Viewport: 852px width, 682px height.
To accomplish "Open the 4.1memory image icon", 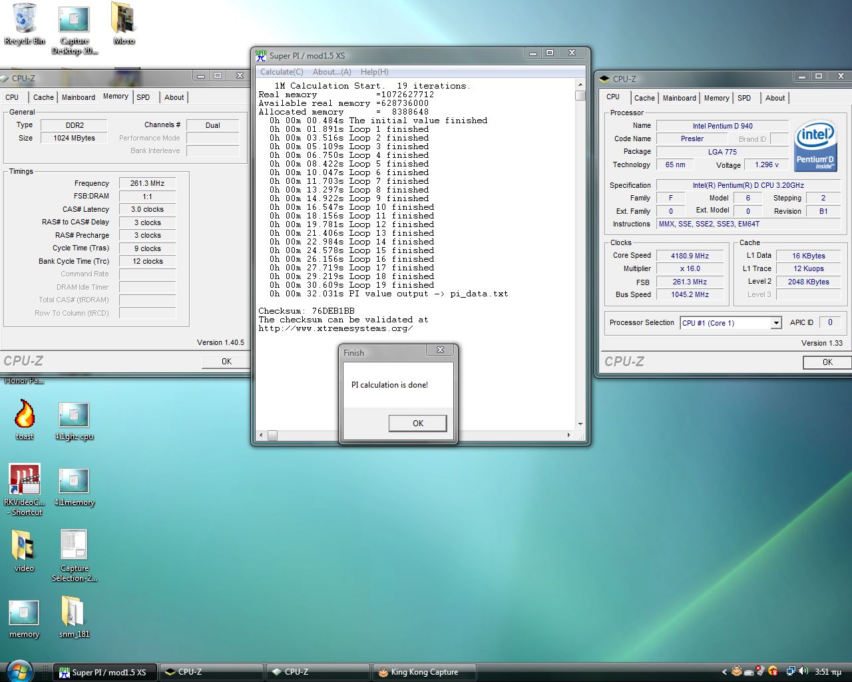I will point(74,488).
